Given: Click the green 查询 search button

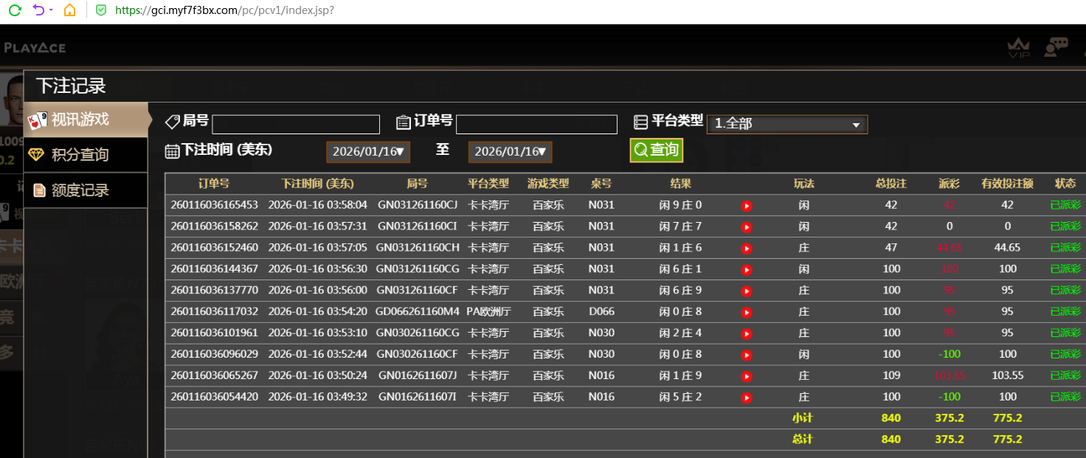Looking at the screenshot, I should tap(656, 150).
